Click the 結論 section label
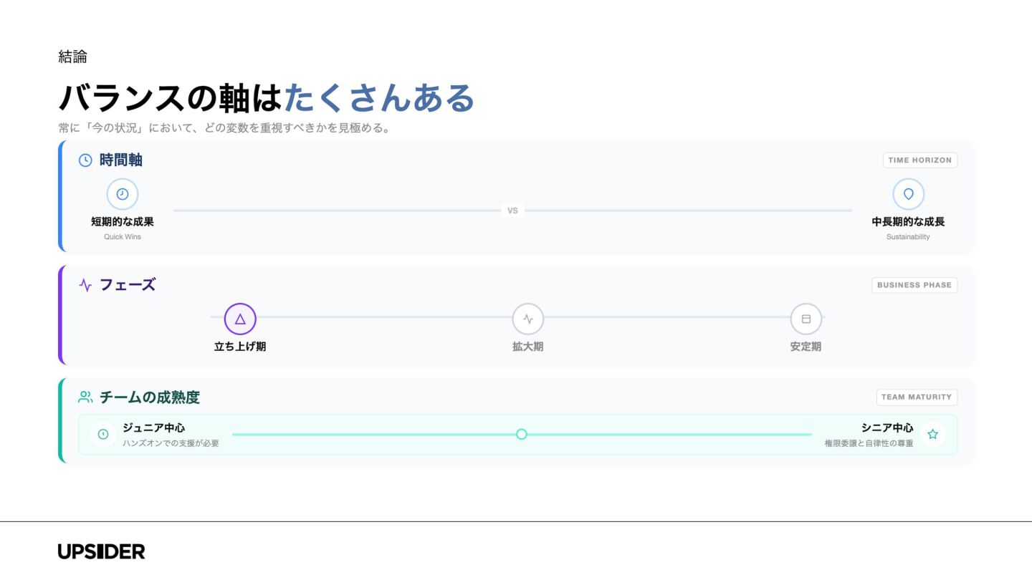The image size is (1032, 580). click(72, 57)
